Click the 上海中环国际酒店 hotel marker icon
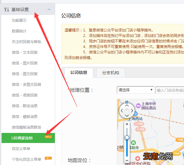This screenshot has height=165, width=184. click(138, 106)
